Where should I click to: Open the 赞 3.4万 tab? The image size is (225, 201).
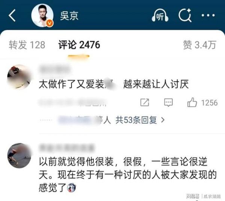coord(199,45)
